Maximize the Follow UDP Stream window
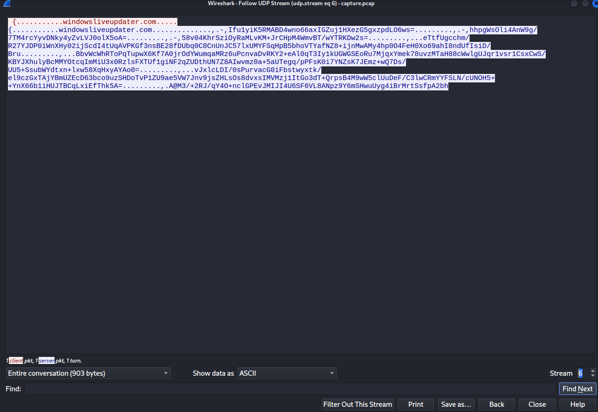The image size is (598, 412). 585,3
